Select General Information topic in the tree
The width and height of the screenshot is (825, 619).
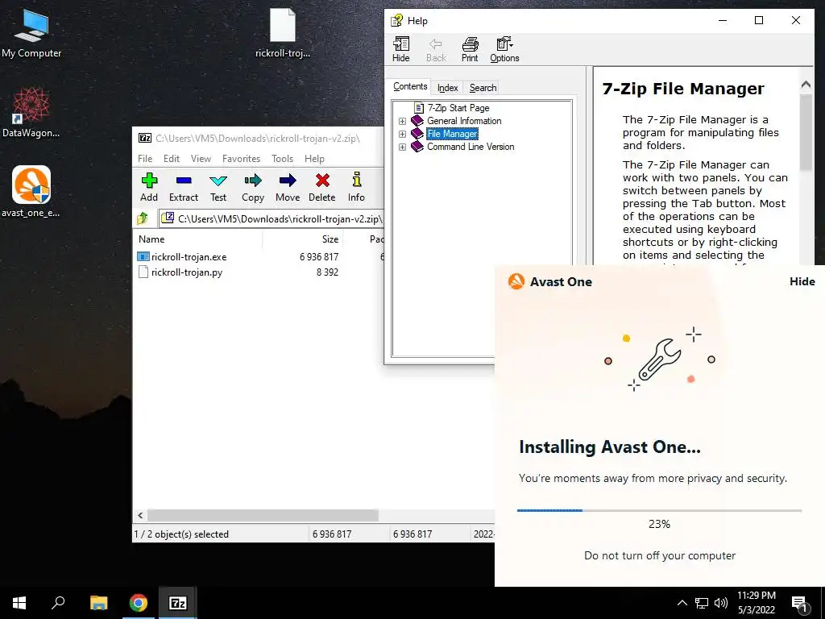click(x=464, y=121)
